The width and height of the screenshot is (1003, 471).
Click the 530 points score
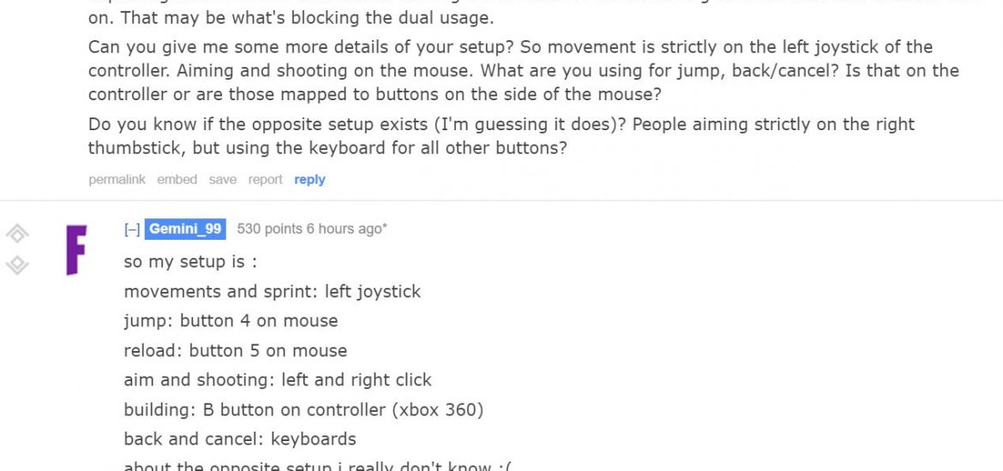(x=269, y=229)
